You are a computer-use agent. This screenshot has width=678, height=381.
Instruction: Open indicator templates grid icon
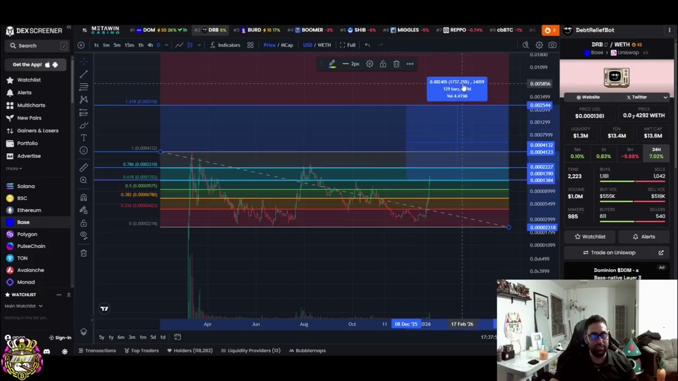point(250,45)
